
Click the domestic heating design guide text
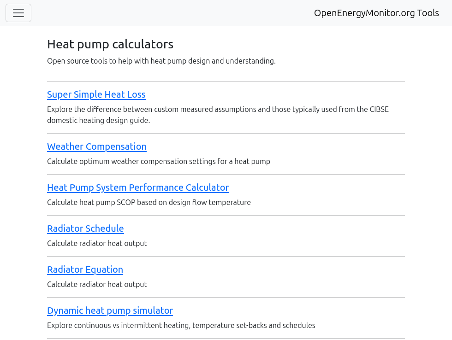pyautogui.click(x=99, y=120)
